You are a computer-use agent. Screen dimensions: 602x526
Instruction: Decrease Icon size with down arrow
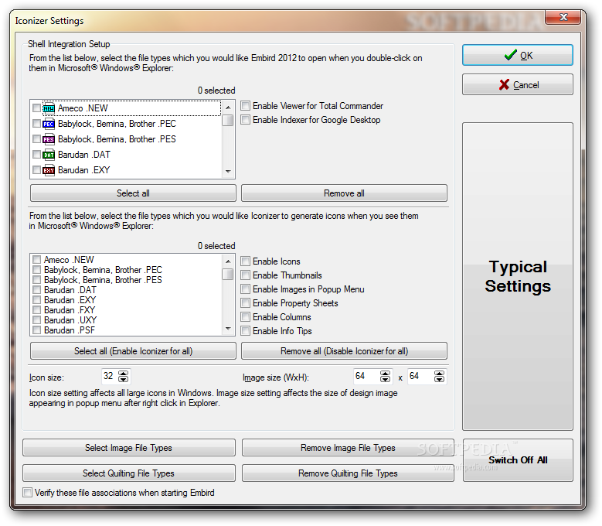pyautogui.click(x=123, y=380)
